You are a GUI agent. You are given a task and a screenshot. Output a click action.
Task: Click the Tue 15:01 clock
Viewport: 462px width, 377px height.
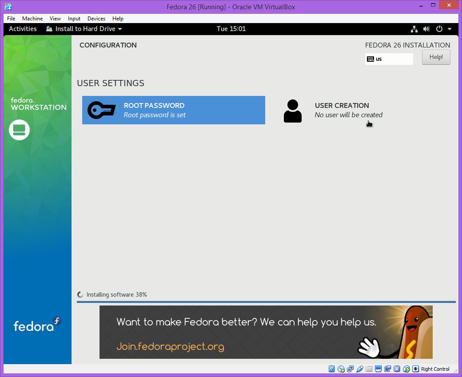(x=231, y=29)
